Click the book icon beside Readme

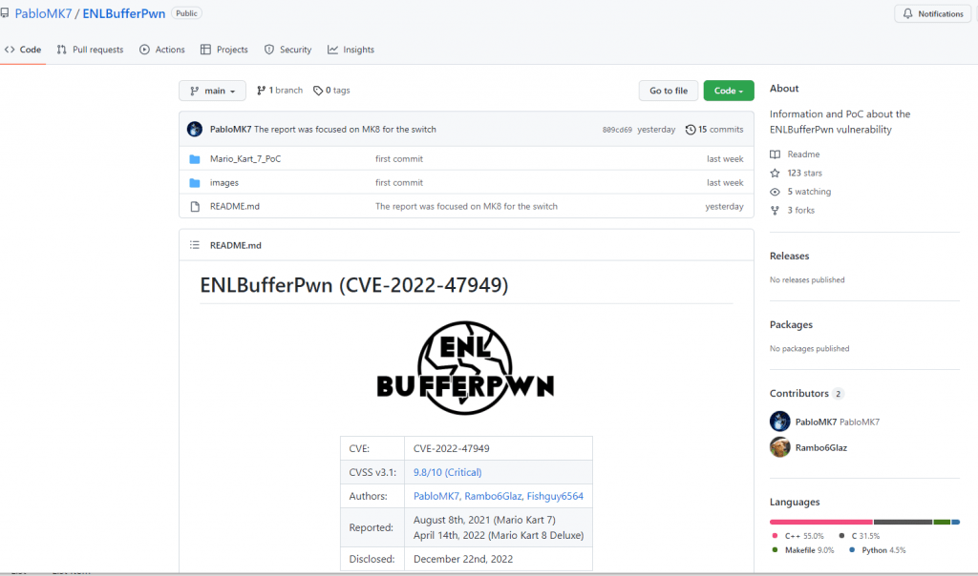pos(775,154)
